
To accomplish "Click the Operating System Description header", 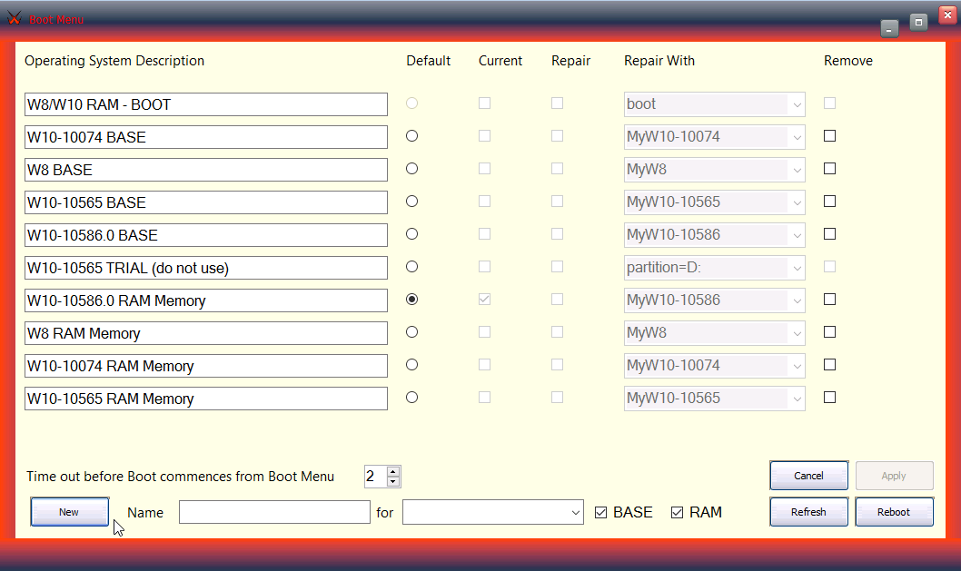I will click(x=114, y=61).
